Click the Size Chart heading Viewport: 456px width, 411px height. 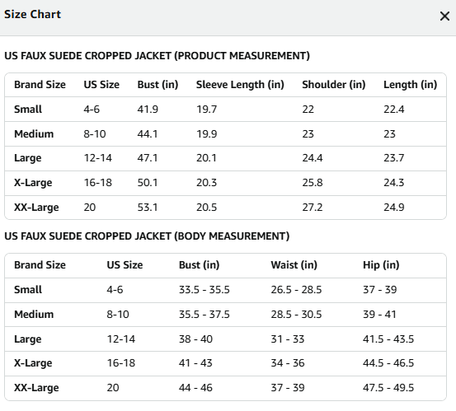pyautogui.click(x=33, y=14)
